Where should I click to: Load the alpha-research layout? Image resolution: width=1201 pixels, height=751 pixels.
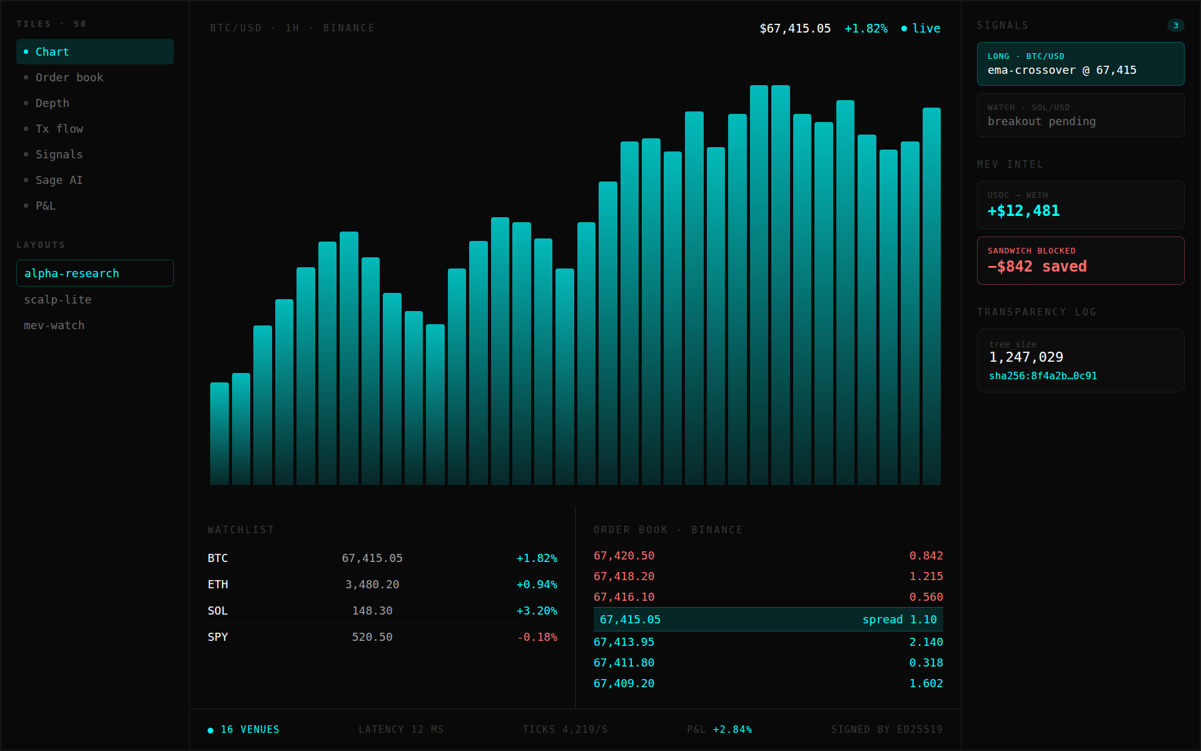pyautogui.click(x=95, y=273)
